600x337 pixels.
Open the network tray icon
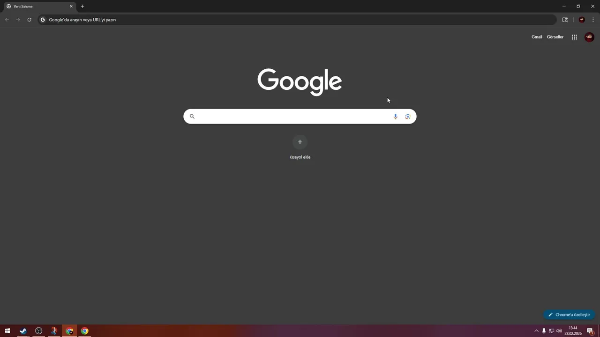pyautogui.click(x=551, y=331)
